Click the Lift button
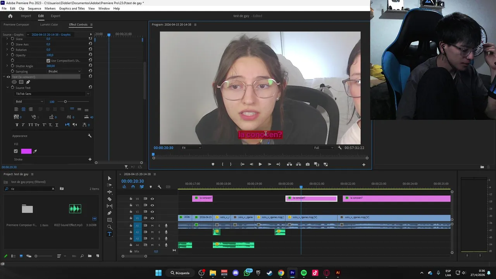Viewport: 496px width, 279px height. coord(289,164)
